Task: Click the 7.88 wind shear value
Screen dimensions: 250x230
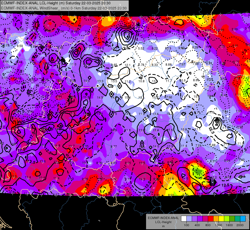Action: (x=212, y=145)
